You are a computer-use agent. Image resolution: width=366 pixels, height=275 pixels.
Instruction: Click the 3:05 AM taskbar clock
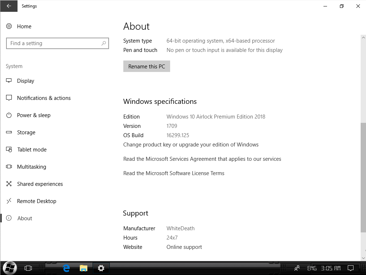click(x=331, y=268)
